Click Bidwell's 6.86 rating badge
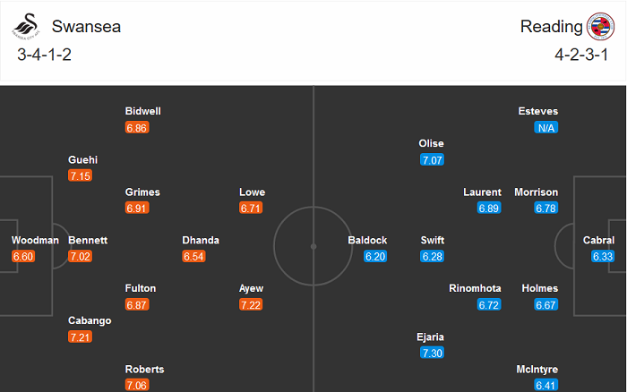 coord(137,128)
